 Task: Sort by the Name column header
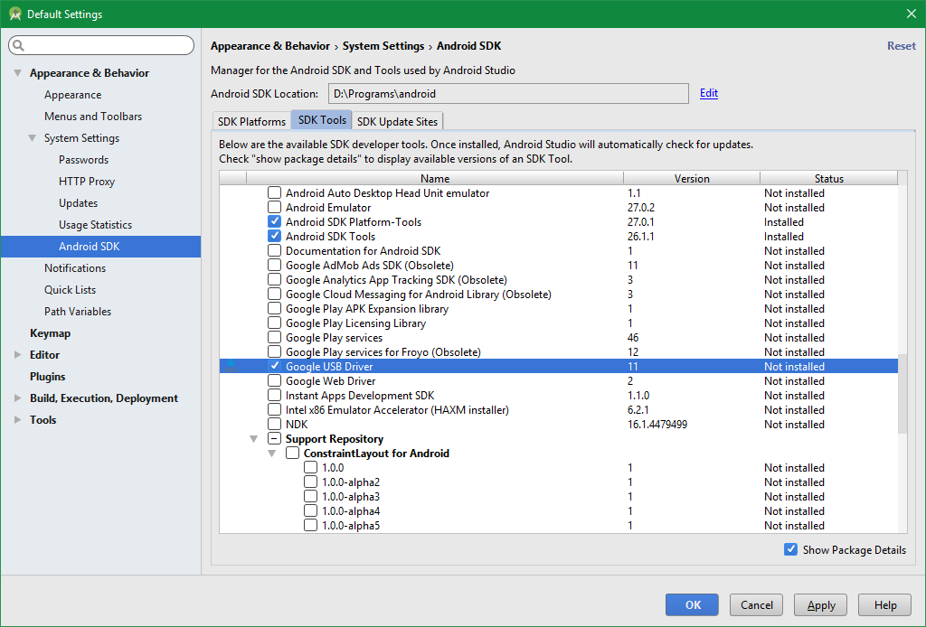(435, 178)
